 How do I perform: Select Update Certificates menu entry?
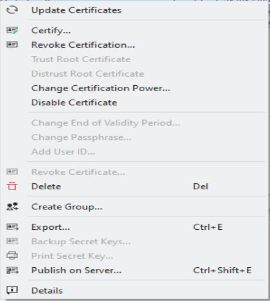[76, 10]
